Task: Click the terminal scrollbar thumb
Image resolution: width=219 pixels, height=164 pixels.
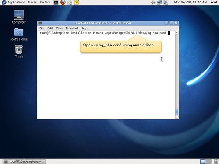Action: [x=177, y=112]
